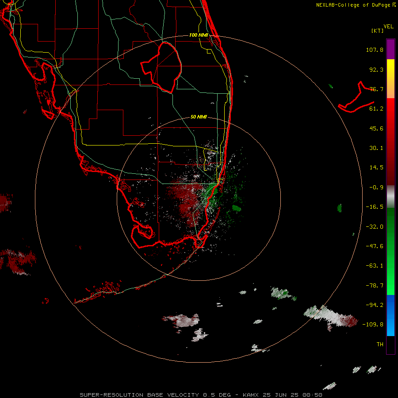
Task: Pick the purple segment of the color bar
Action: coord(390,49)
